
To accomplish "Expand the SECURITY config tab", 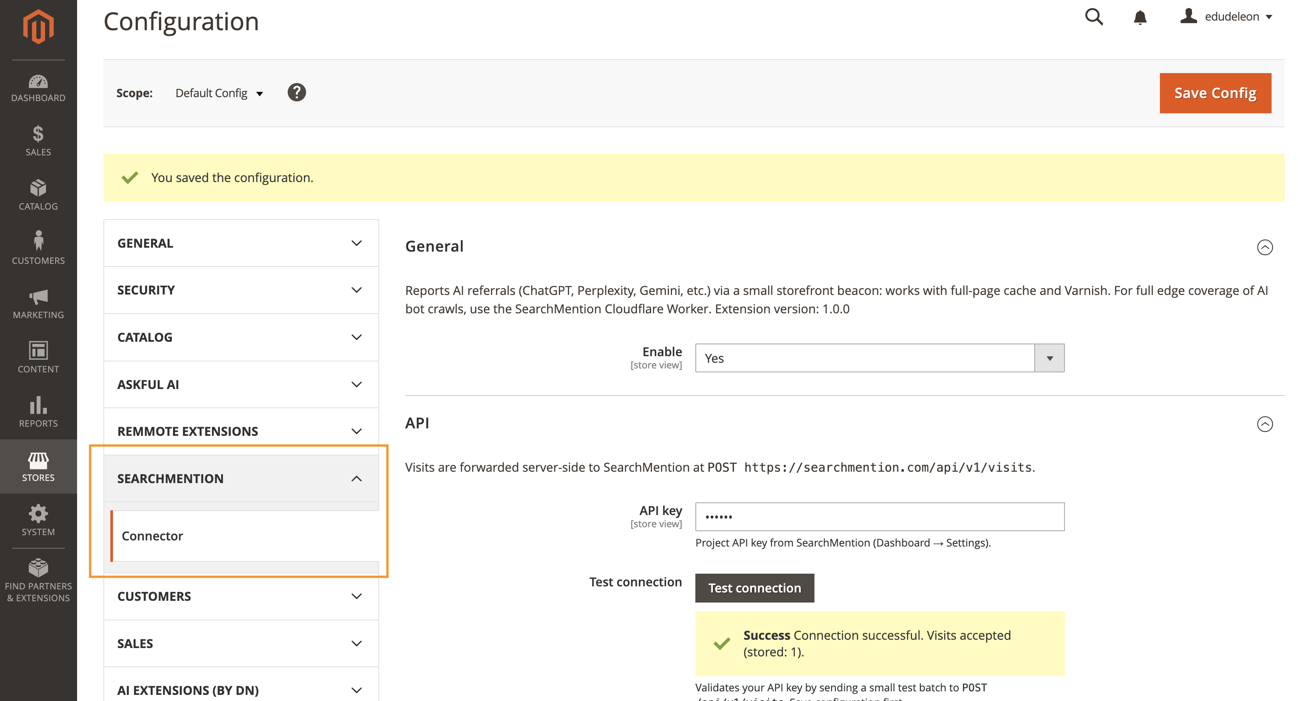I will (x=241, y=290).
